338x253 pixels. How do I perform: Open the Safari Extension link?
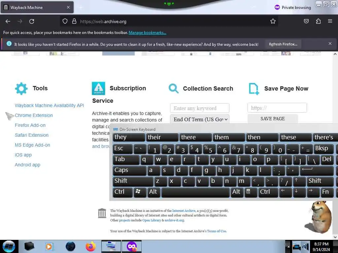(31, 135)
